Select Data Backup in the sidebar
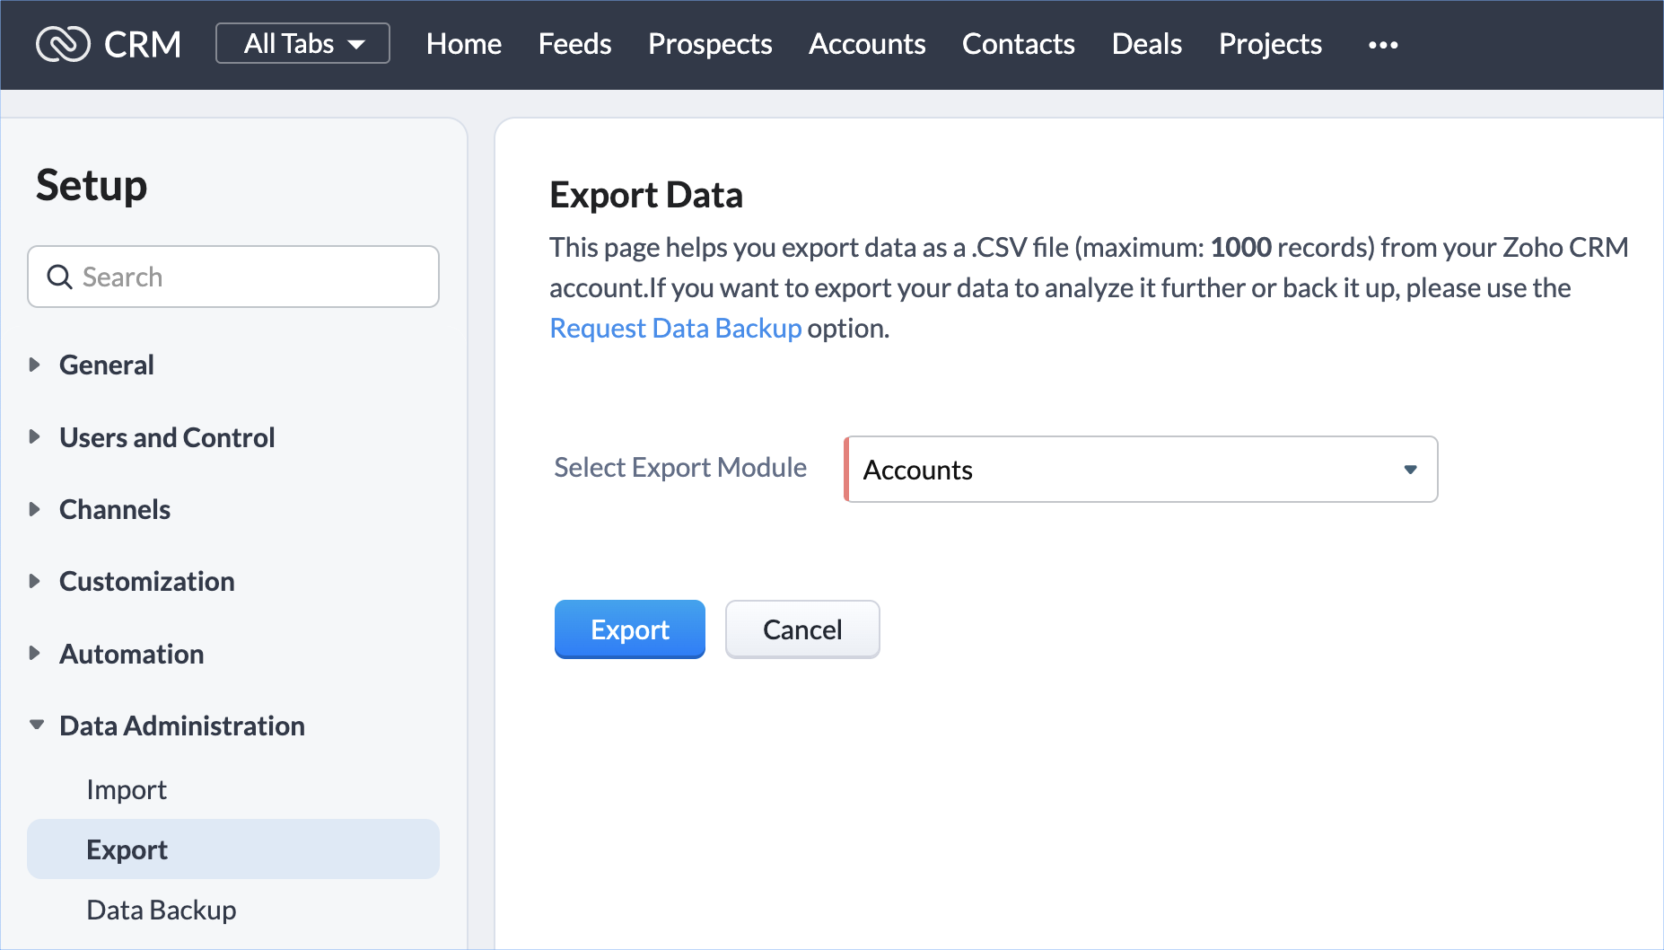Viewport: 1664px width, 950px height. (162, 910)
